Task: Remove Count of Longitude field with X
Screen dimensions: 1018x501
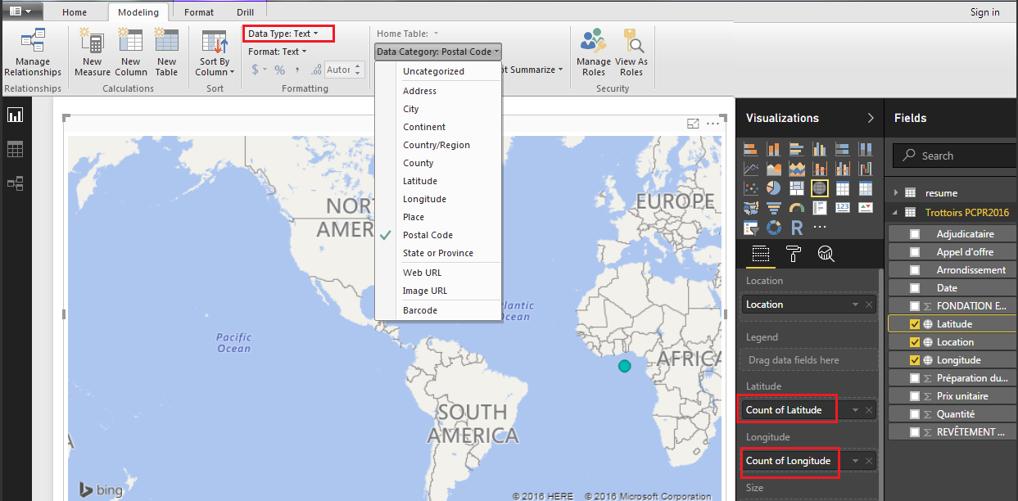Action: 869,461
